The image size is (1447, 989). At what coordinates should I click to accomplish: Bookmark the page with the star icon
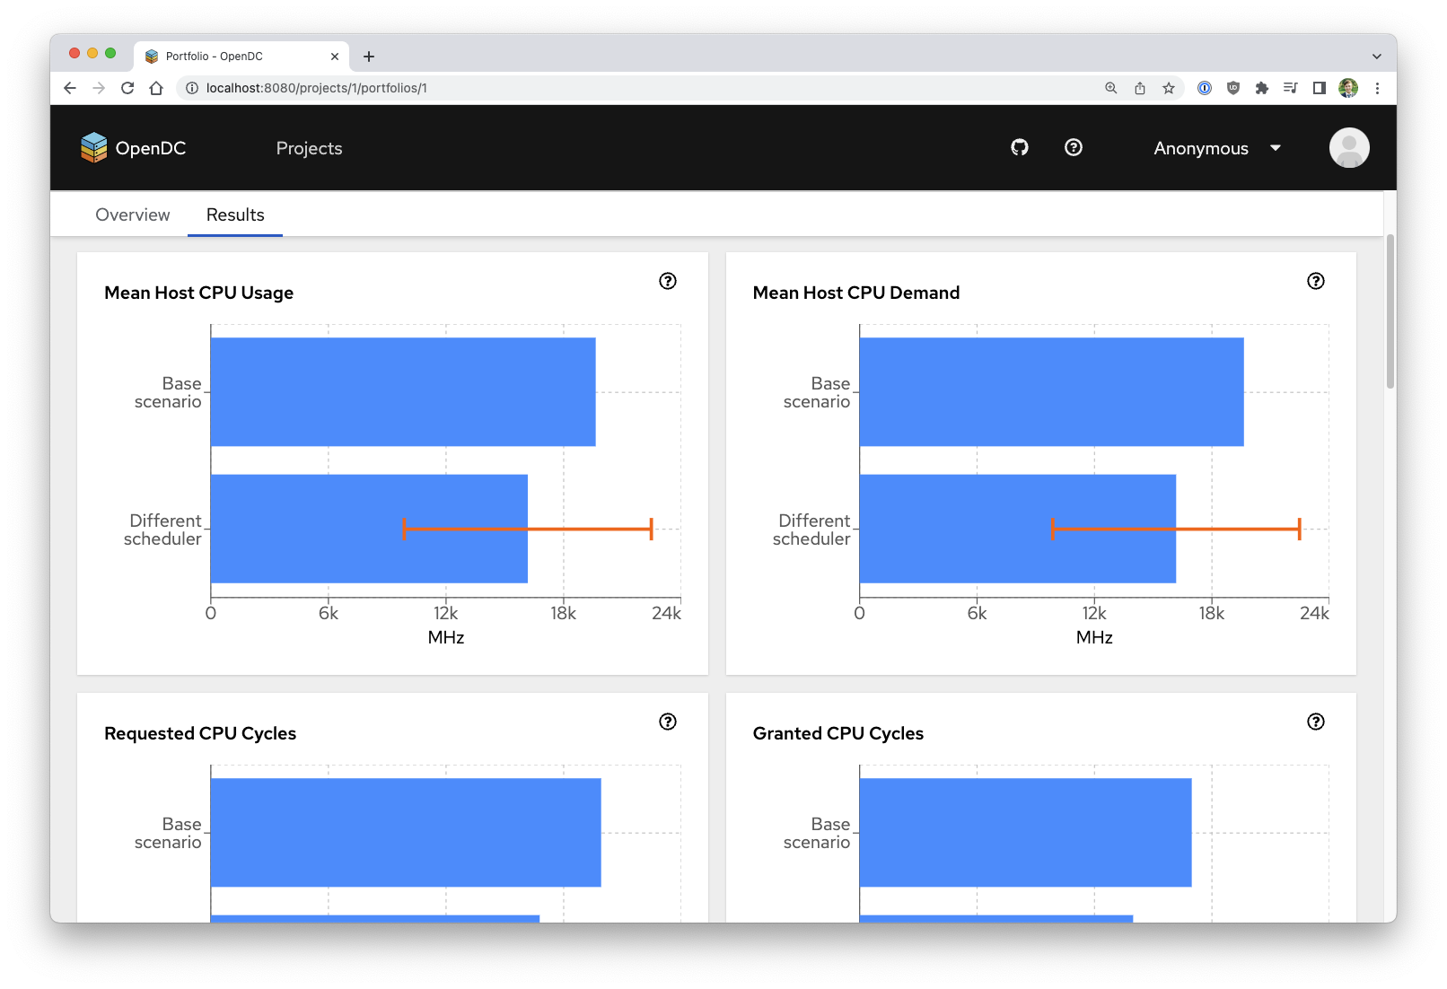(x=1169, y=88)
